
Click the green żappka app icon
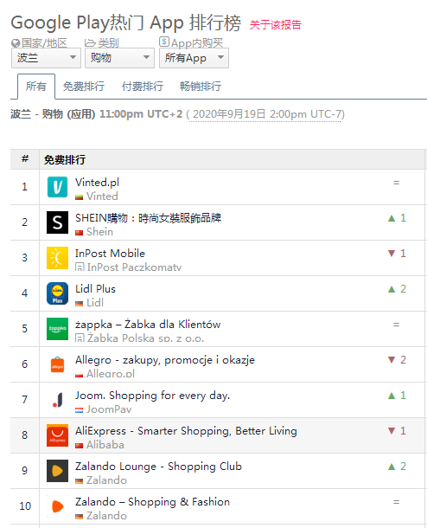[x=57, y=329]
